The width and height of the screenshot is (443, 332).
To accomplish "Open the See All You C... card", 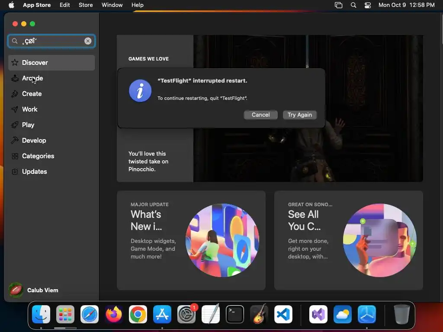I will pos(348,240).
